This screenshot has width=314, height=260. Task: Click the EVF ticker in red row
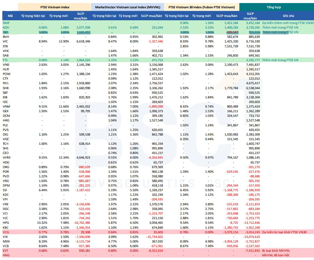(6, 251)
